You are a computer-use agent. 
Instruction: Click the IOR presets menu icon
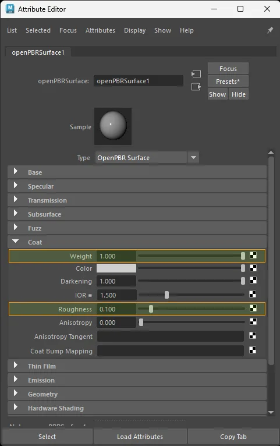pos(90,295)
